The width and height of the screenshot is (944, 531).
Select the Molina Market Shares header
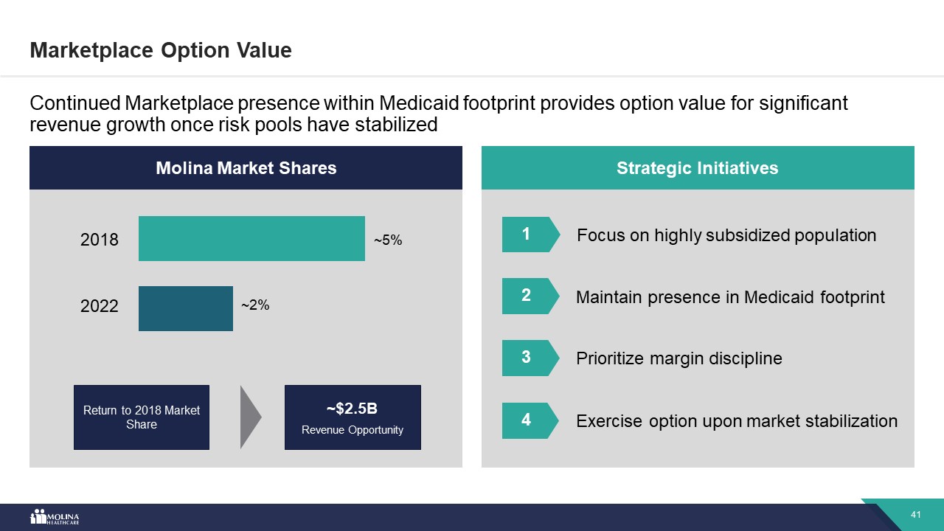[x=246, y=168]
